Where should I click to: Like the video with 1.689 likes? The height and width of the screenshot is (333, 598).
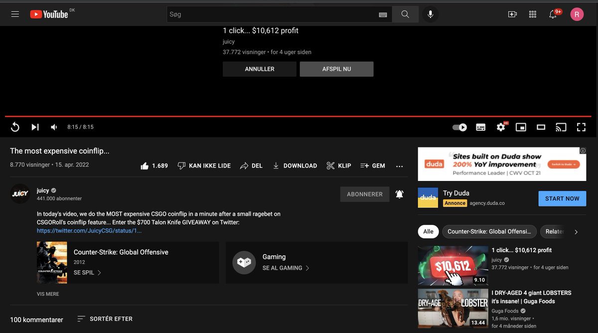point(154,166)
